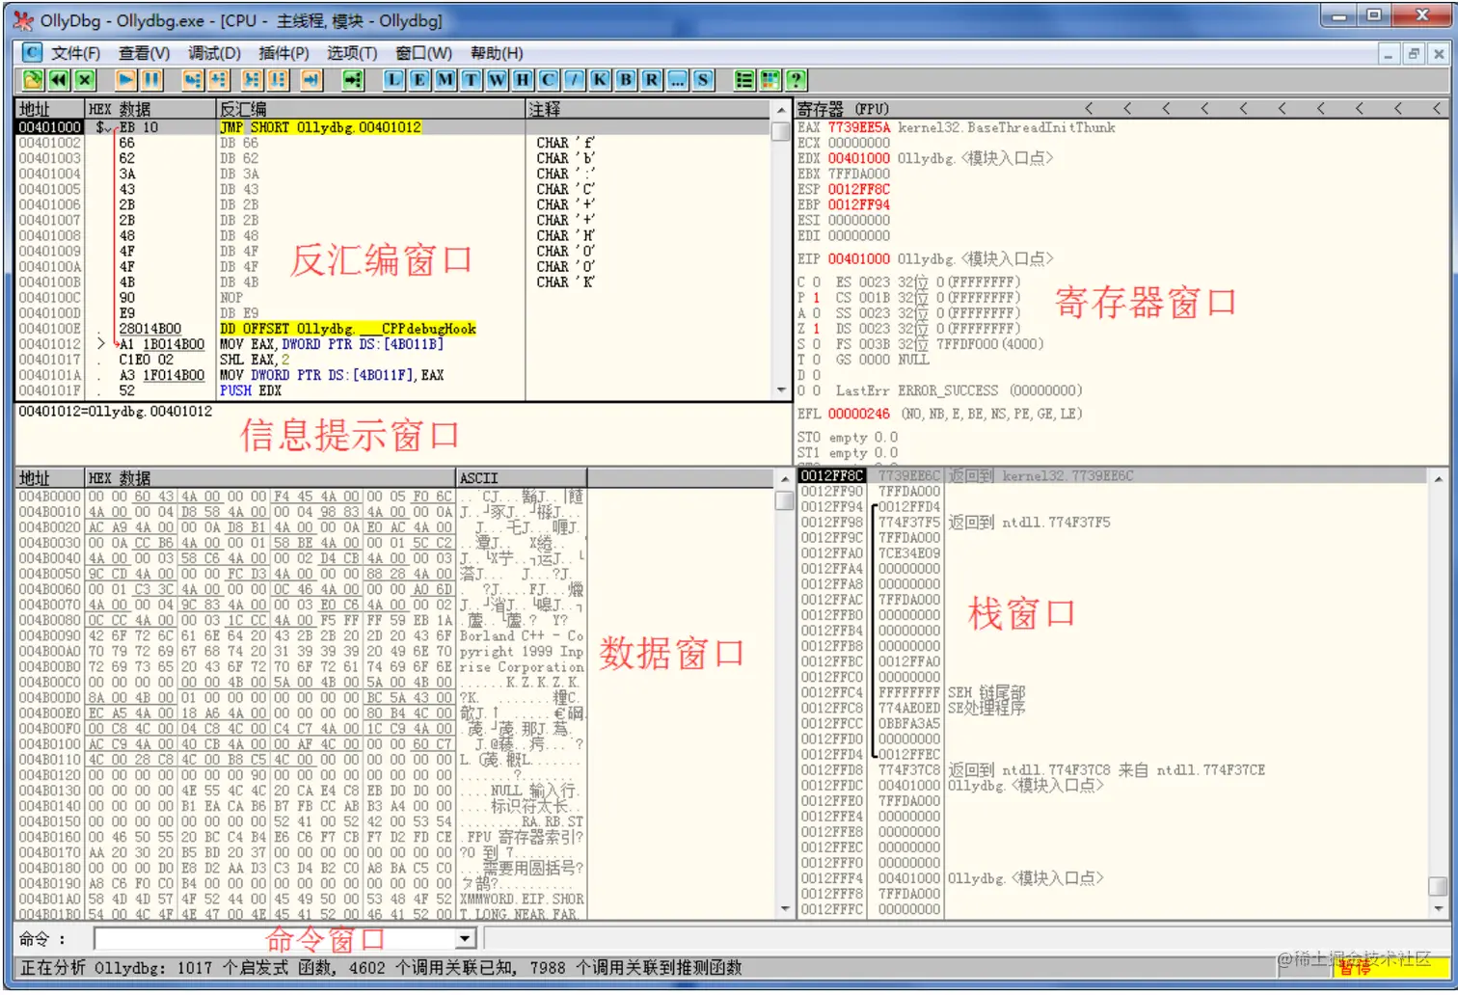This screenshot has height=995, width=1458.
Task: Open the Executable modules with E icon
Action: [418, 80]
